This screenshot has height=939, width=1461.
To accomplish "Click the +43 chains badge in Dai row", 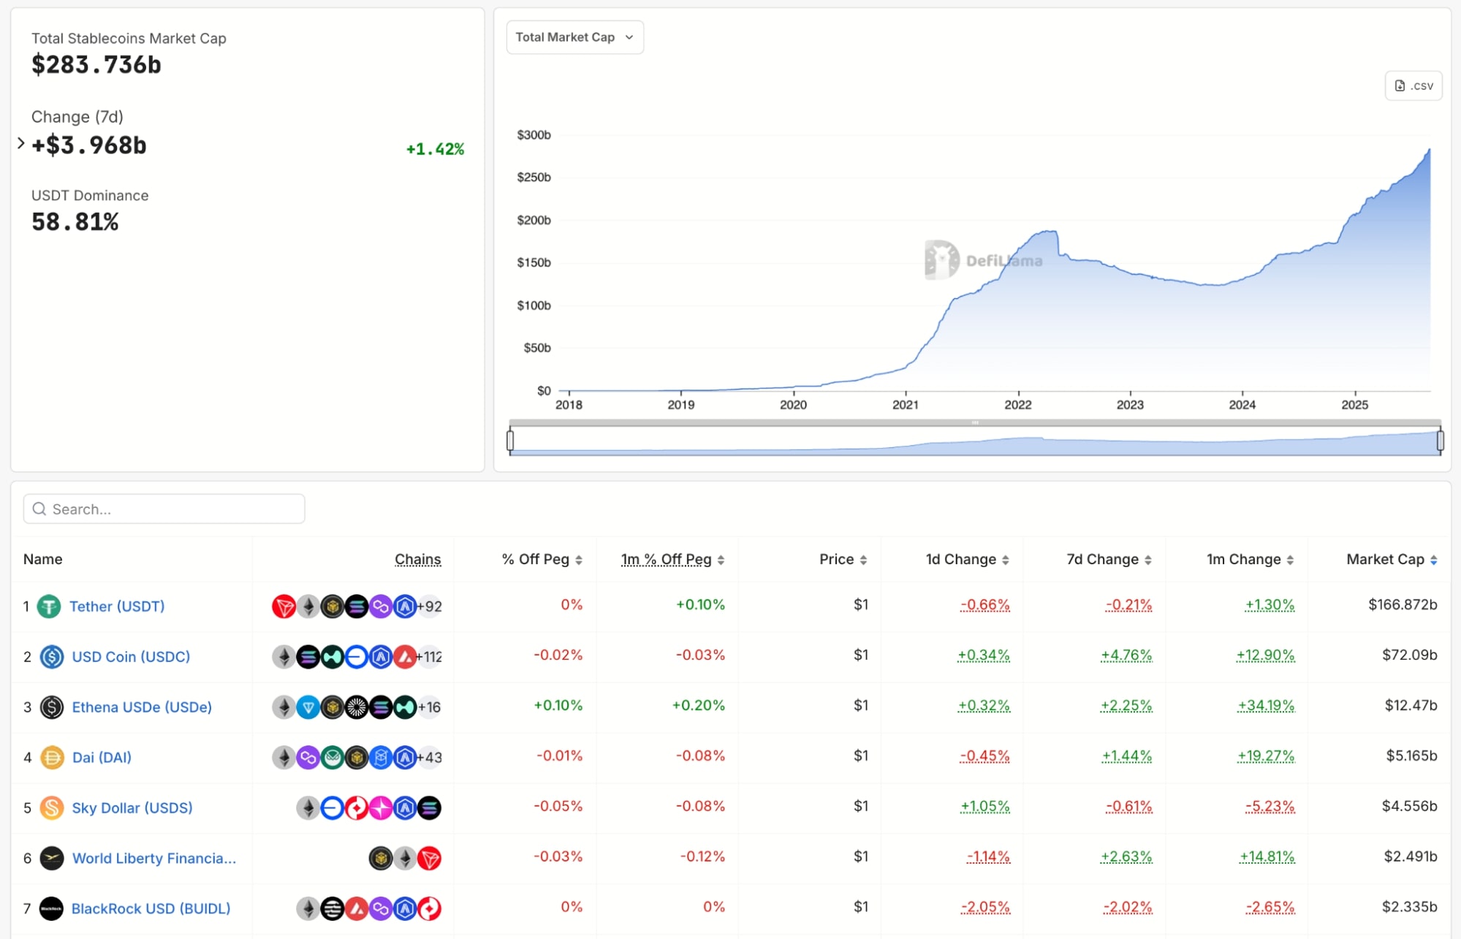I will pos(430,758).
